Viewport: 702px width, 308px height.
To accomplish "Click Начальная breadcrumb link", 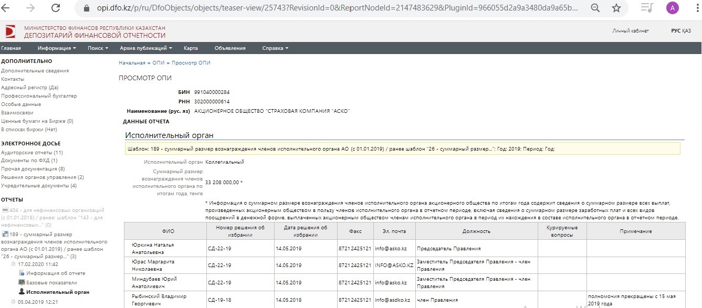I will [132, 63].
